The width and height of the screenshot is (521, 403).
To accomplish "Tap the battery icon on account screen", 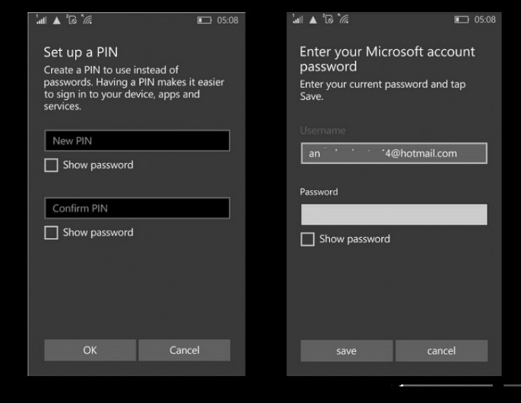I will pos(461,20).
